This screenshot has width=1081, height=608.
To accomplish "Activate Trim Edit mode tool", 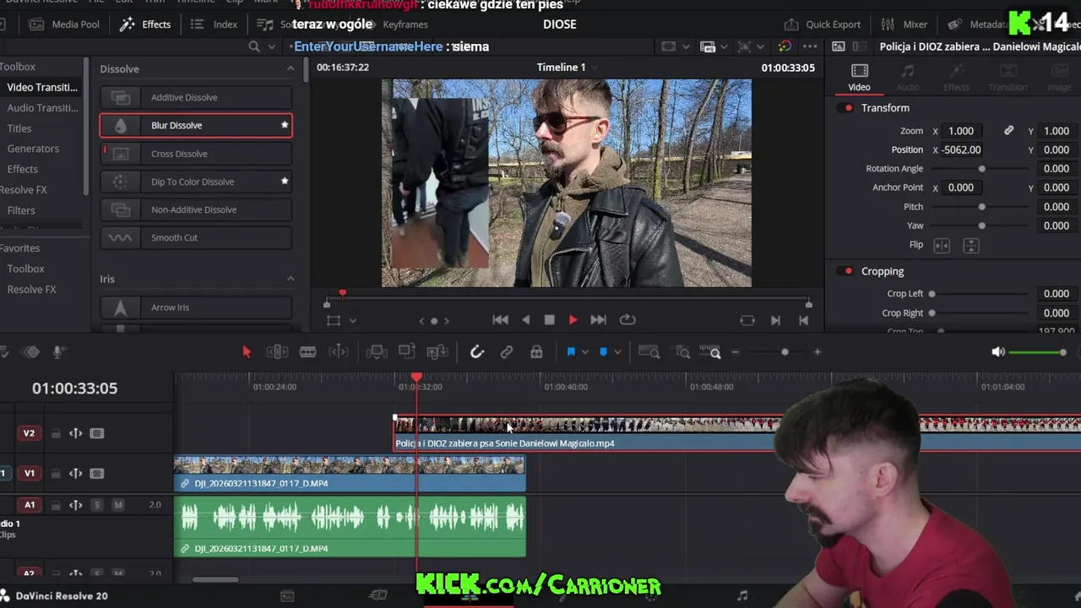I will click(x=277, y=352).
